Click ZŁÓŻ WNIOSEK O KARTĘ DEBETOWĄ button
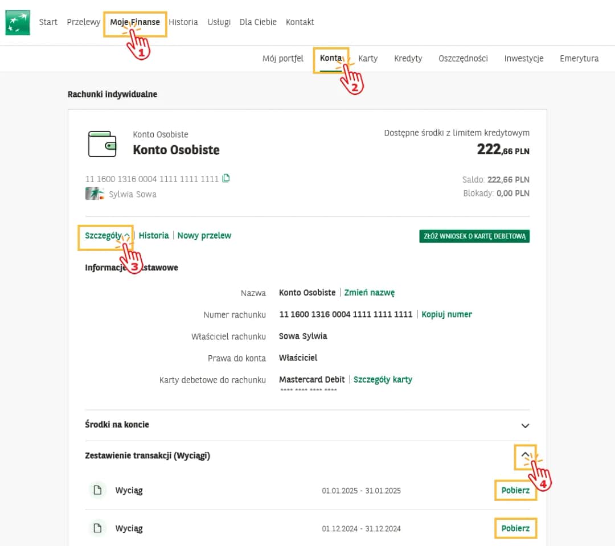 tap(474, 236)
